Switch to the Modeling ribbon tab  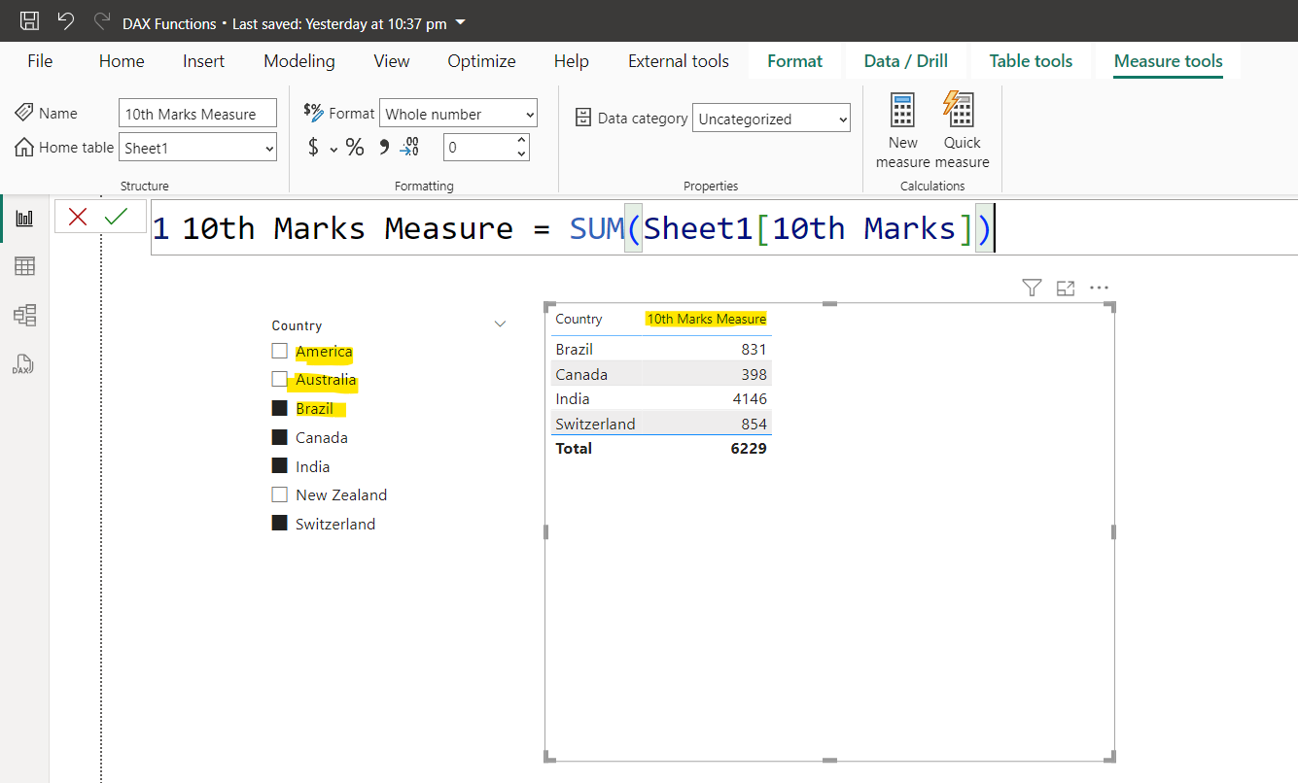pos(298,60)
